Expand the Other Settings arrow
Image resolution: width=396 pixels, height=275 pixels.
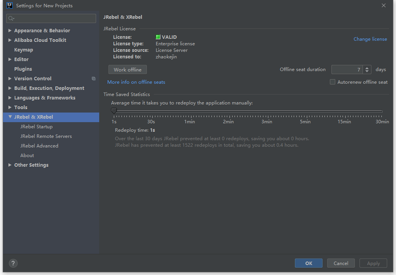coord(10,165)
